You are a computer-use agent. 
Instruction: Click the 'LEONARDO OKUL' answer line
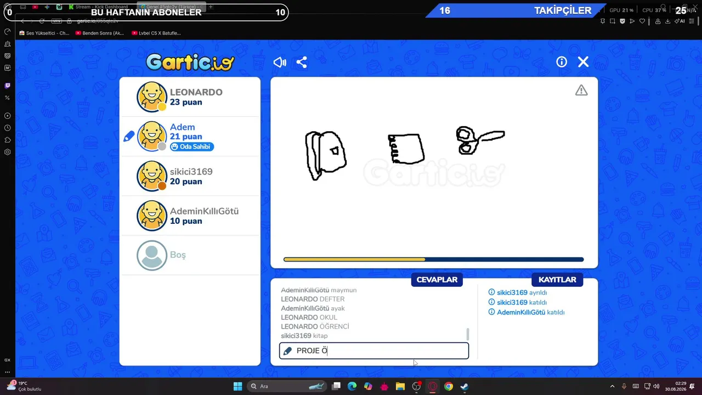309,317
